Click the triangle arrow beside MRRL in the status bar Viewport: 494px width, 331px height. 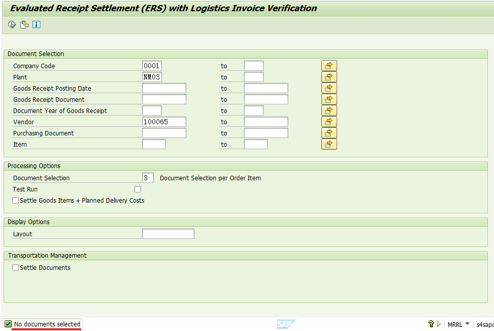[438, 324]
